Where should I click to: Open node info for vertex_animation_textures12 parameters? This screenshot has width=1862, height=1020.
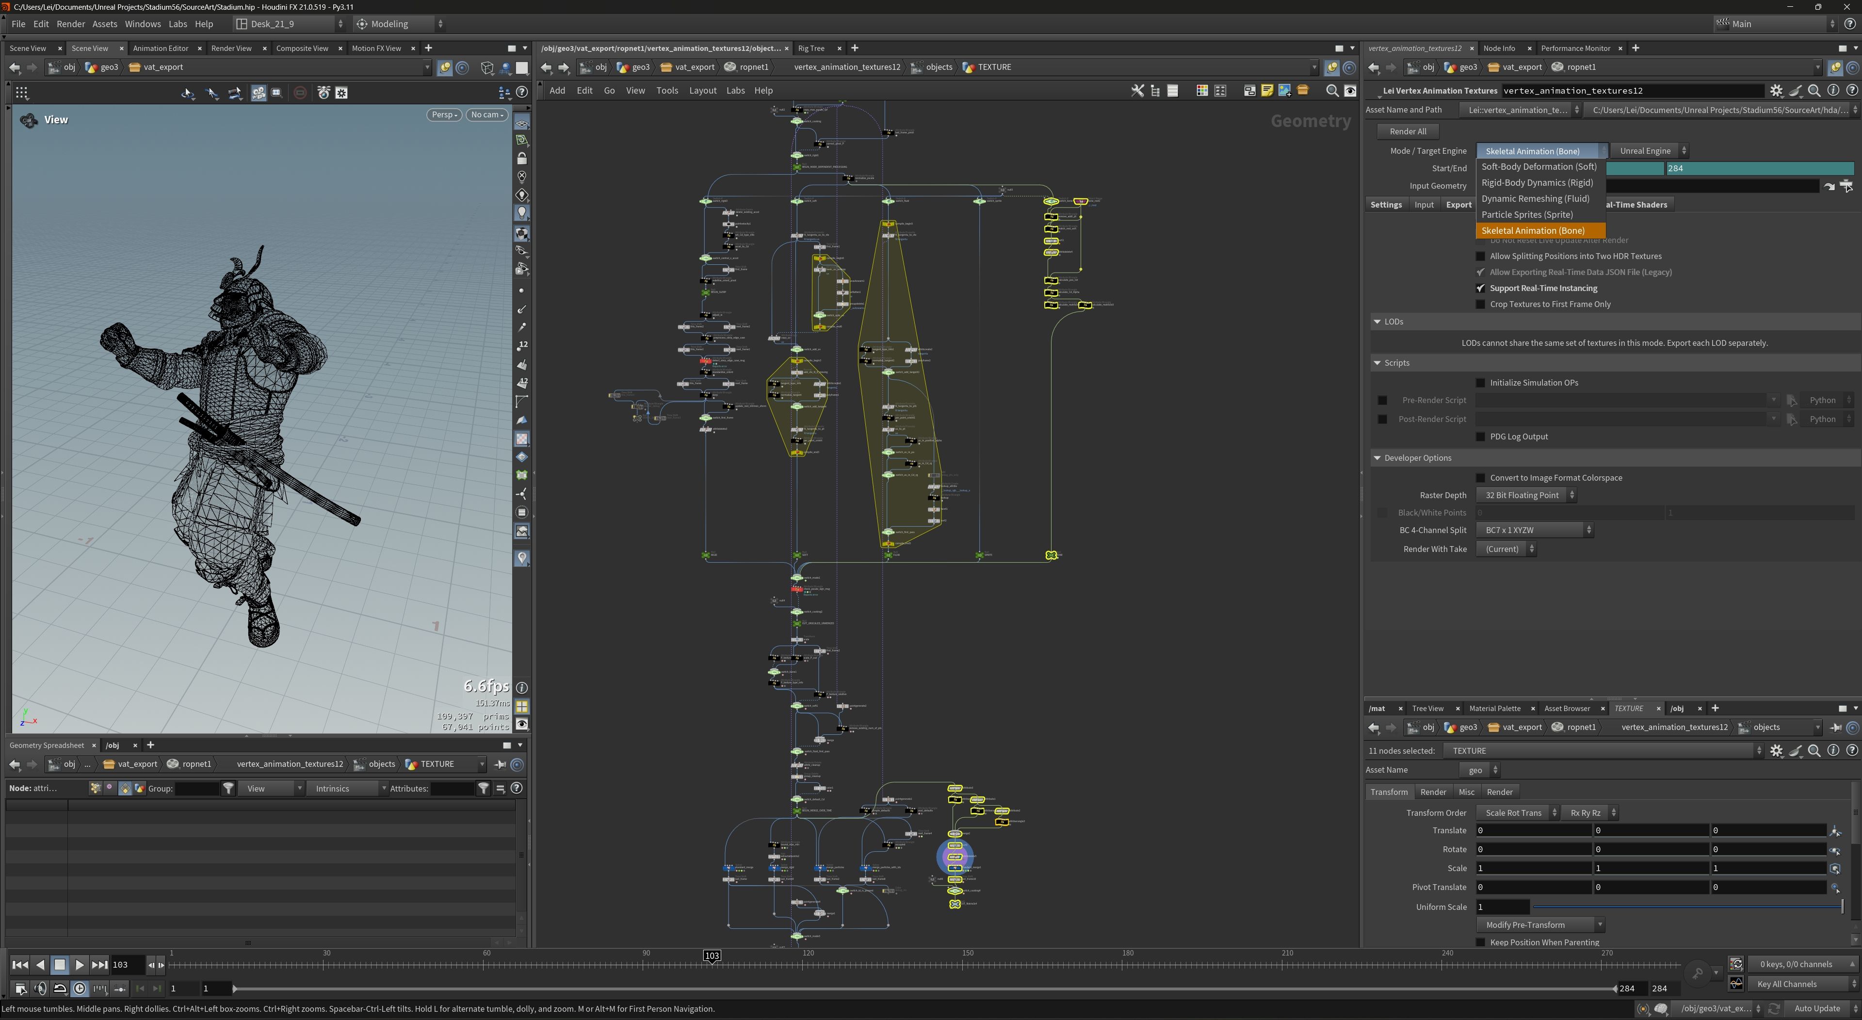[x=1833, y=90]
